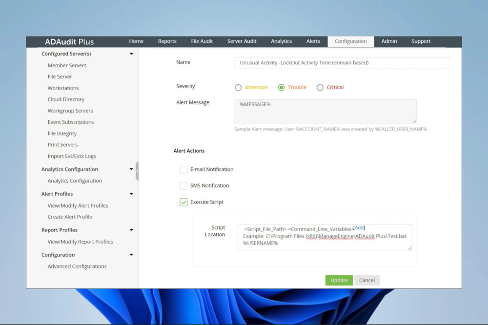Click the Sample Alert message hint text

click(x=330, y=129)
